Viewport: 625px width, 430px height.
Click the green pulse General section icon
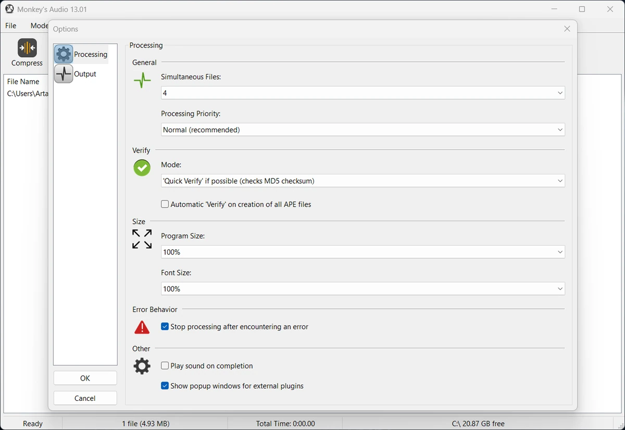[142, 80]
